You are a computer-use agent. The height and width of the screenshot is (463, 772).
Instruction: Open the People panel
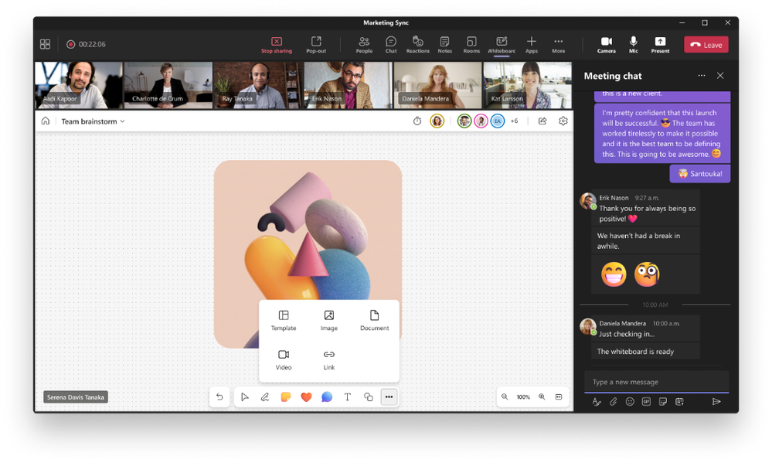pyautogui.click(x=364, y=45)
